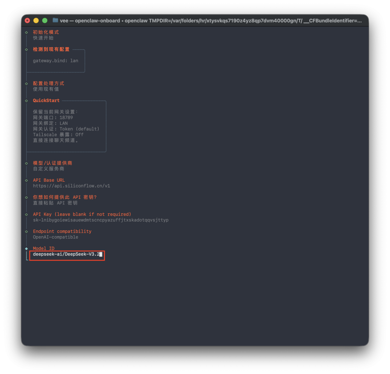The width and height of the screenshot is (390, 374).
Task: Click the diamond beside 检测到现有配置
Action: (27, 49)
